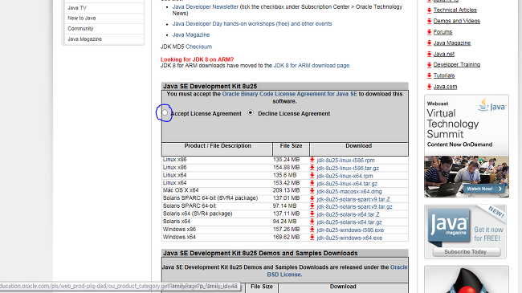Viewport: 522px width, 293px height.
Task: Click red arrow icon beside Java.net
Action: pyautogui.click(x=429, y=54)
